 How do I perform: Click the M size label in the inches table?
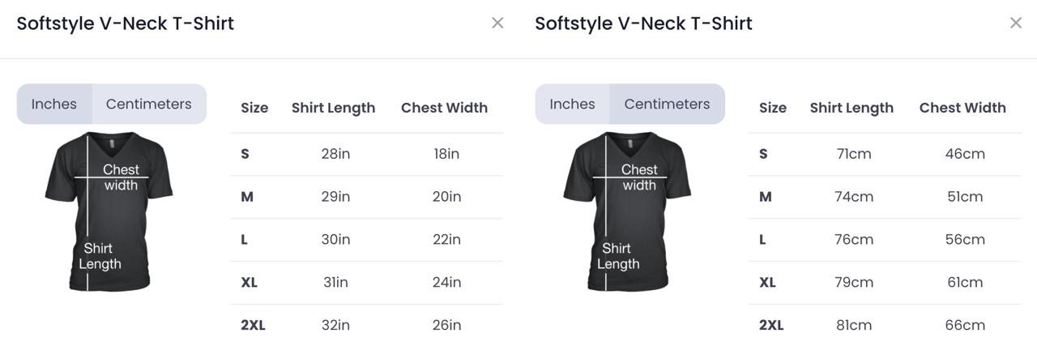247,197
